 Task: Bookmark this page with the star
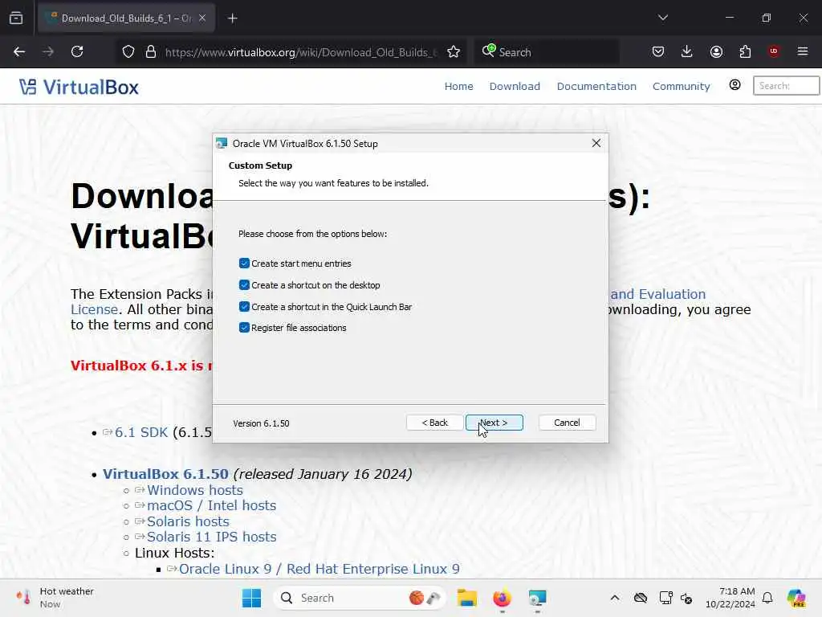click(x=454, y=52)
